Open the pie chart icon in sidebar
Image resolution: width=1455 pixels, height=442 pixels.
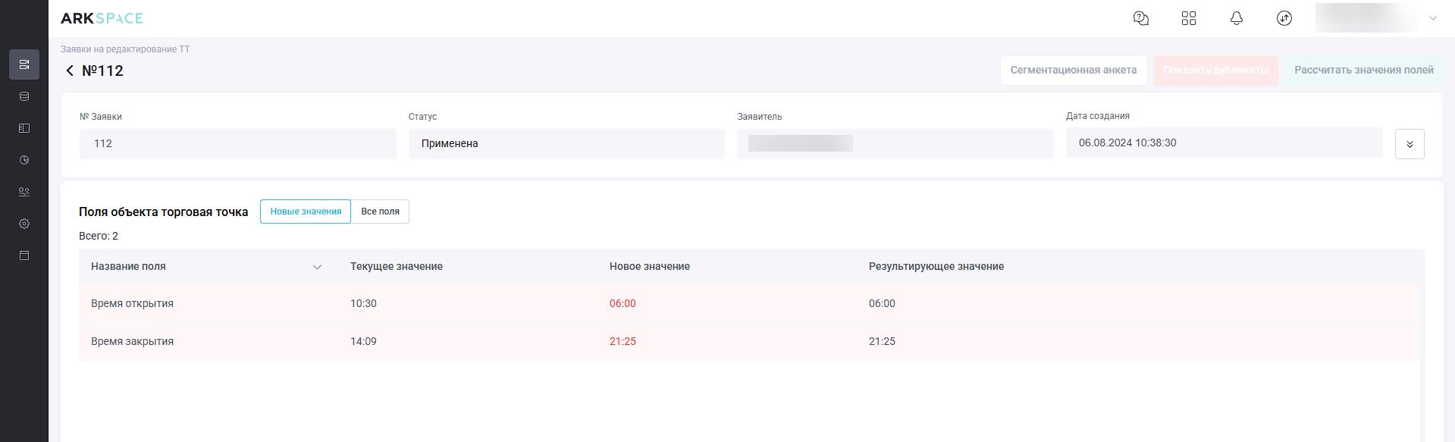click(24, 160)
